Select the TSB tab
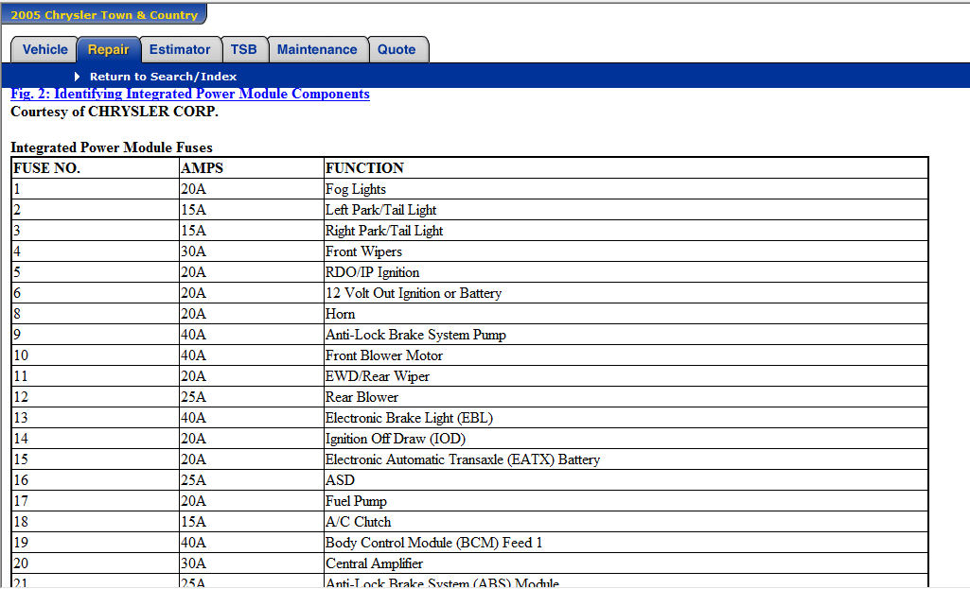The width and height of the screenshot is (970, 589). click(244, 49)
